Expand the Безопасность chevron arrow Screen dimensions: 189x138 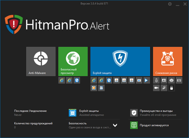coord(115,125)
